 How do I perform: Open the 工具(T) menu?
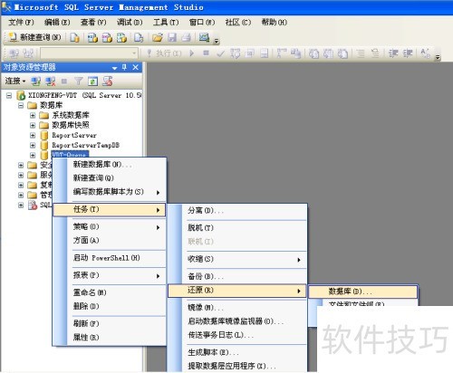(166, 22)
